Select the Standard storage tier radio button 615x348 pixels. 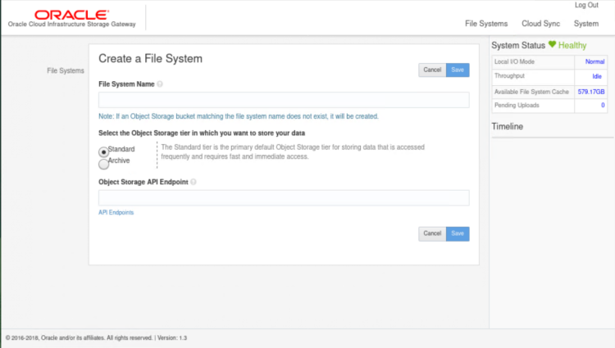click(x=103, y=151)
